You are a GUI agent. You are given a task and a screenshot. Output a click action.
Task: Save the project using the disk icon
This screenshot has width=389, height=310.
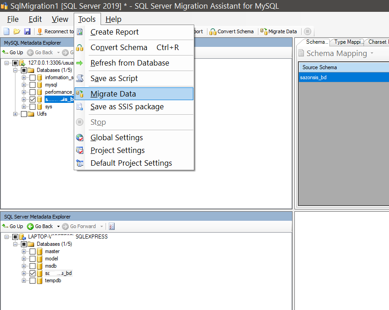tap(28, 31)
